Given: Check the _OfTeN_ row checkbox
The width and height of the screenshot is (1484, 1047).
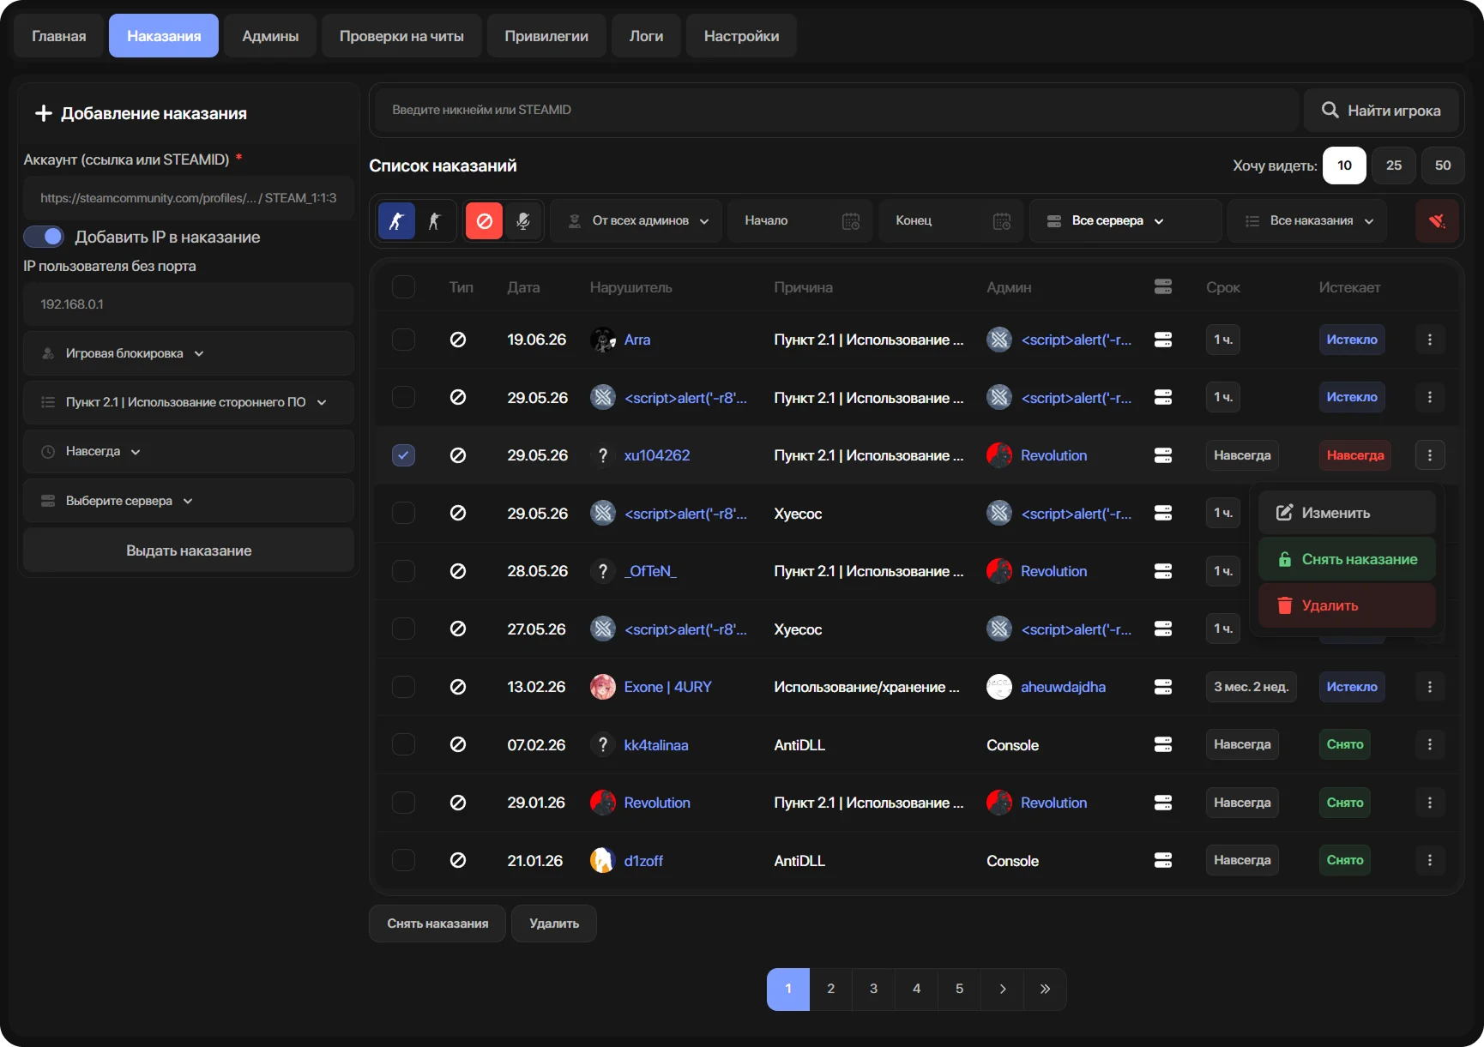Looking at the screenshot, I should tap(403, 571).
